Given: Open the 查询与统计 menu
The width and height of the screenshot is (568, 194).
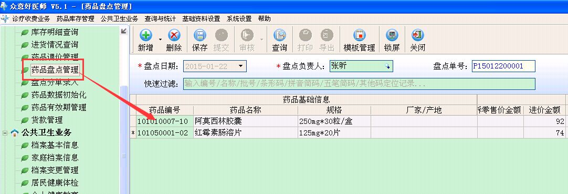Looking at the screenshot, I should coord(160,19).
